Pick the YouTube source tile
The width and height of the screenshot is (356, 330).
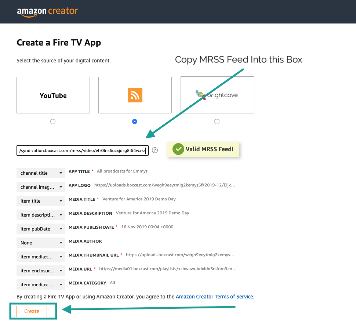[x=53, y=95]
